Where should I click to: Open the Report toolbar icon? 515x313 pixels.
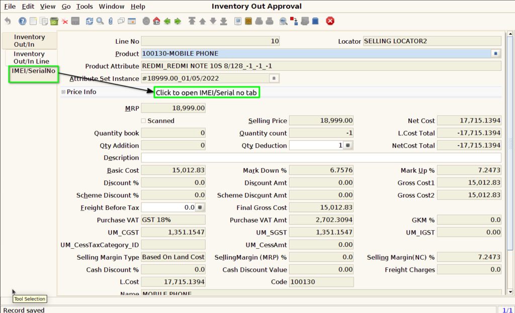point(238,21)
